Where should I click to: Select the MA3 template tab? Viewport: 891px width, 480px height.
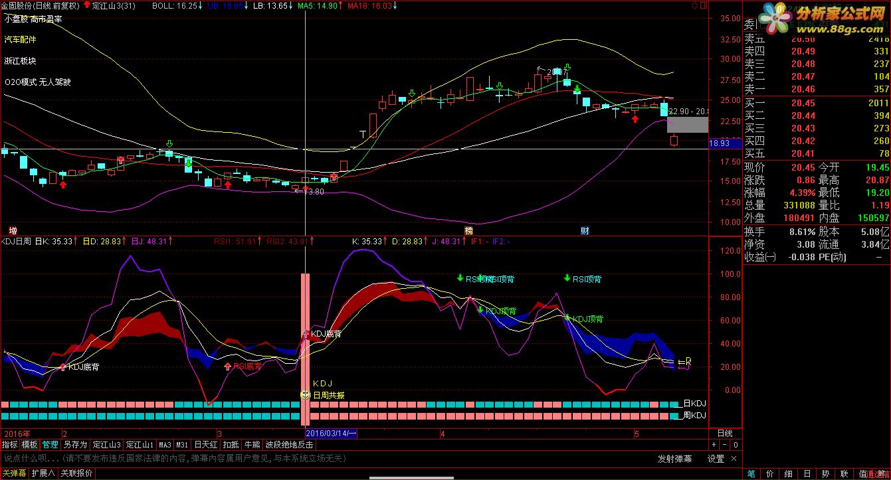[x=165, y=445]
